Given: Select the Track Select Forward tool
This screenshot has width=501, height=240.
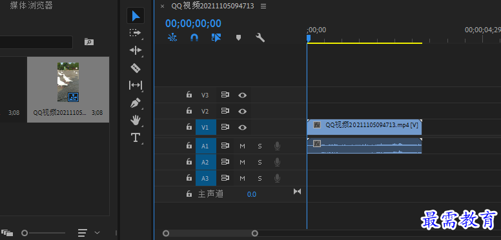Looking at the screenshot, I should (136, 33).
